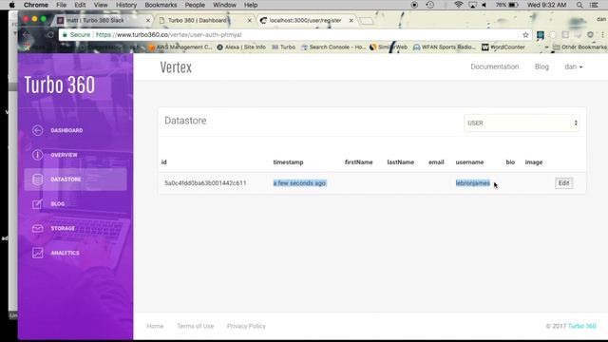Switch to the localhost:3000/user/register tab
The height and width of the screenshot is (342, 608).
tap(305, 20)
